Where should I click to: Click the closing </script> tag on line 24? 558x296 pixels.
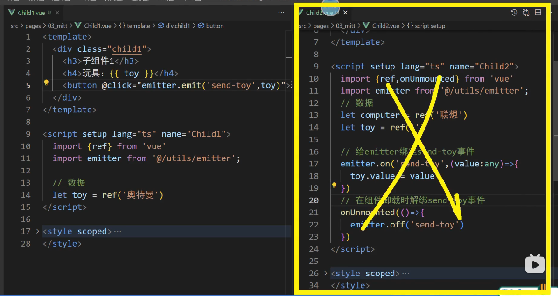tap(353, 249)
